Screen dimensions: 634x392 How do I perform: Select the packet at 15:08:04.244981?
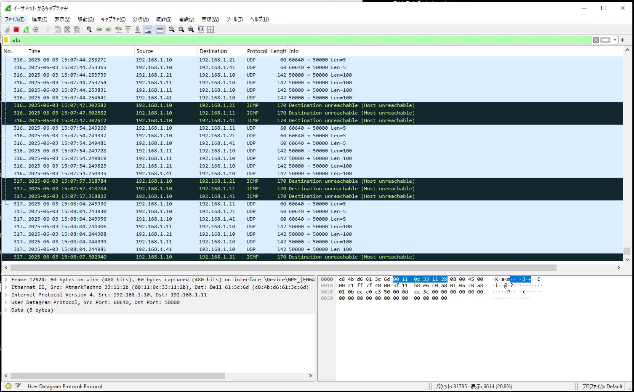pyautogui.click(x=312, y=249)
